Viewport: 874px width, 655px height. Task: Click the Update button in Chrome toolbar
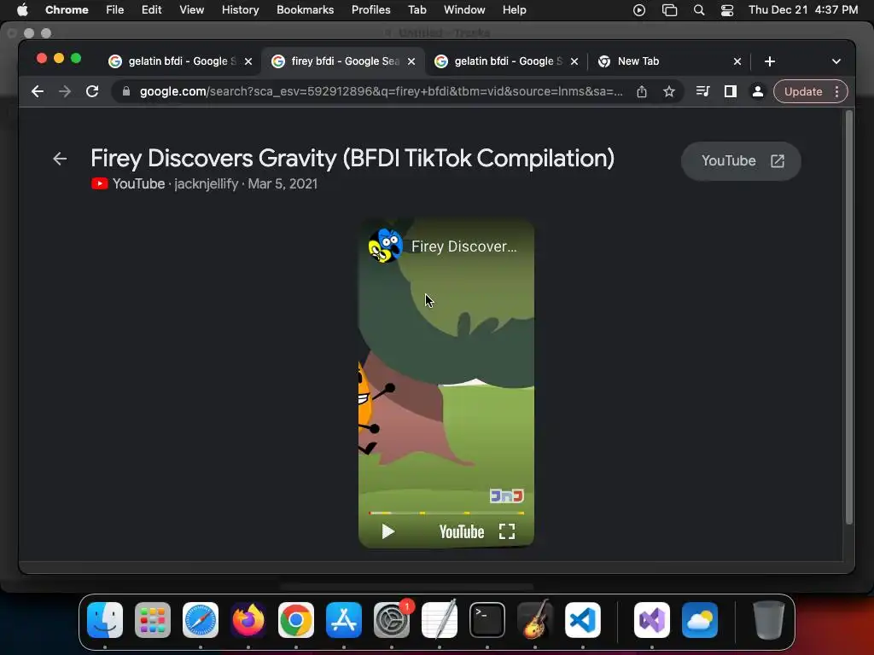pos(803,92)
